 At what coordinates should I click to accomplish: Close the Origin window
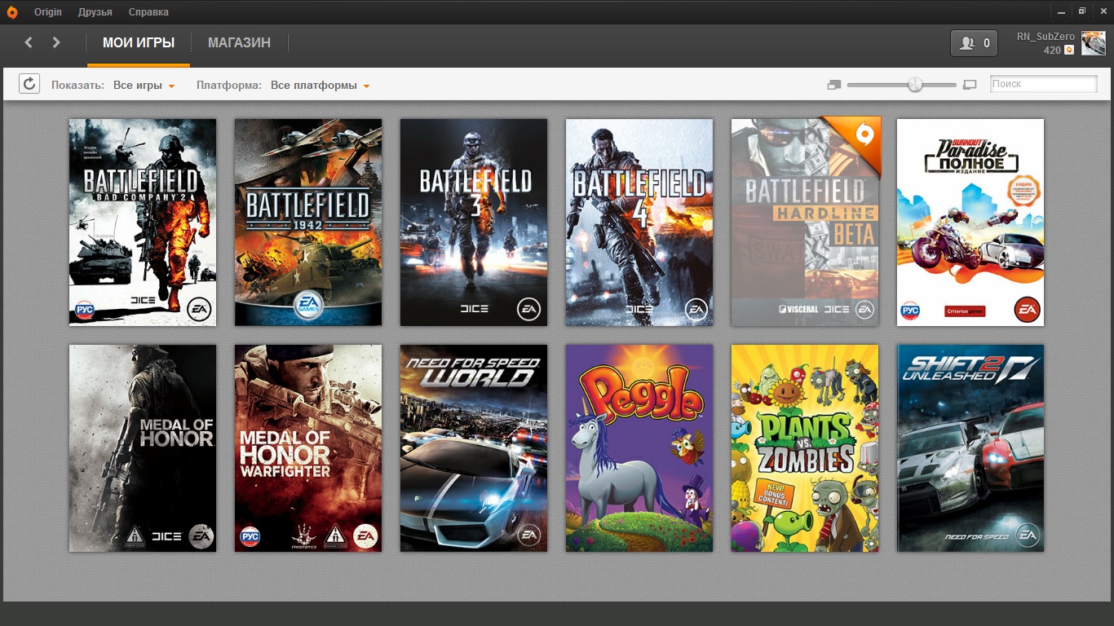(x=1102, y=11)
